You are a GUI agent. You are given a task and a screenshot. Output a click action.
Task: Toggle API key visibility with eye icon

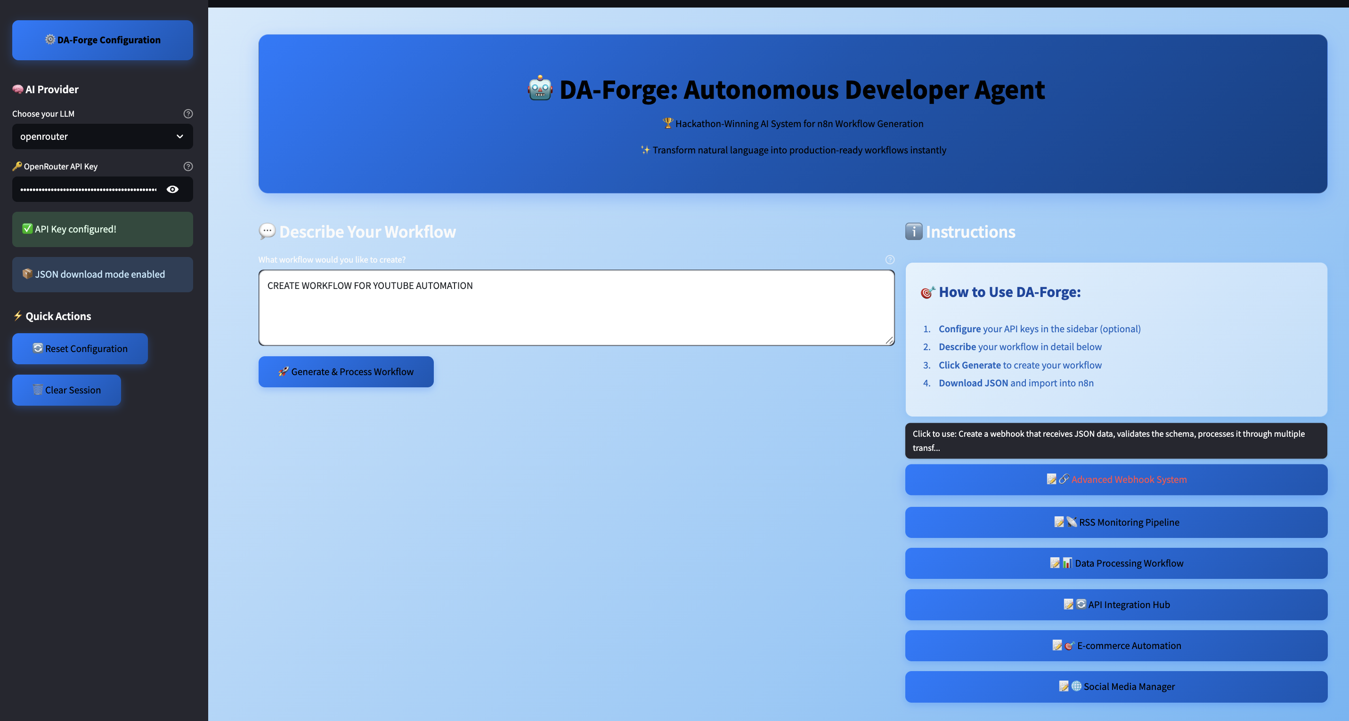coord(172,189)
